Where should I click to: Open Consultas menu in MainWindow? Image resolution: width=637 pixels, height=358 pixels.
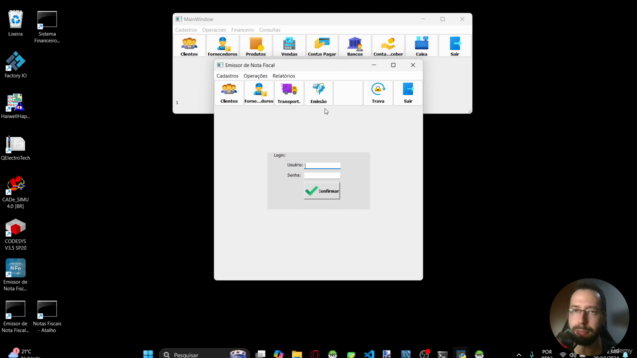click(270, 30)
